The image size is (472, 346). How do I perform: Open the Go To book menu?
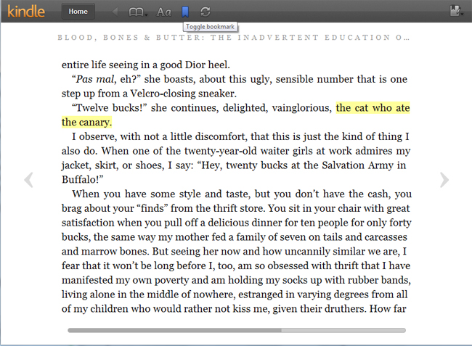137,12
